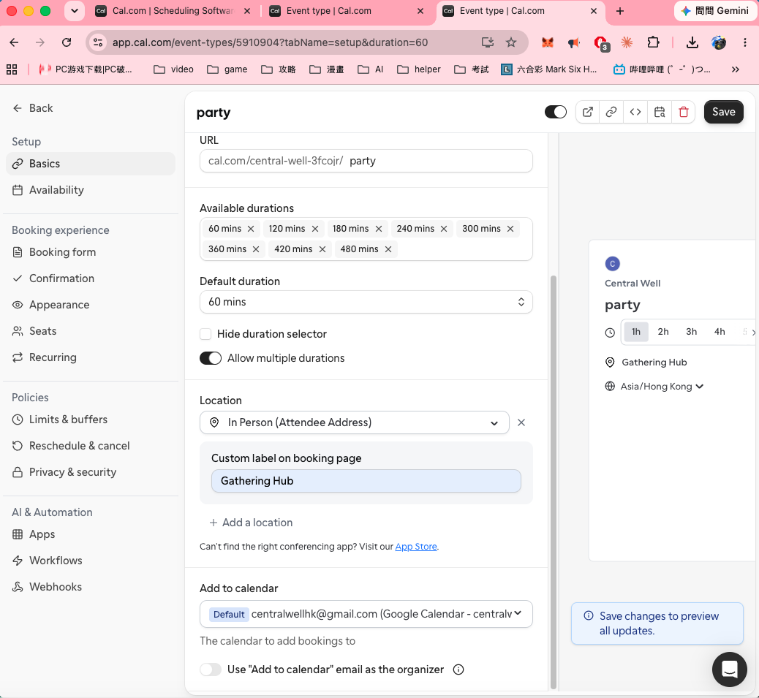Image resolution: width=759 pixels, height=698 pixels.
Task: Open the MetaMask fox extension
Action: (548, 42)
